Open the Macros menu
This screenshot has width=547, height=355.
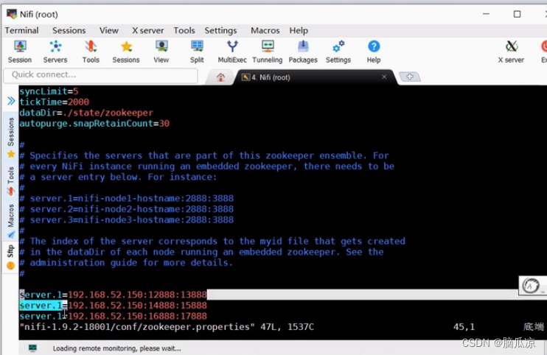[265, 31]
